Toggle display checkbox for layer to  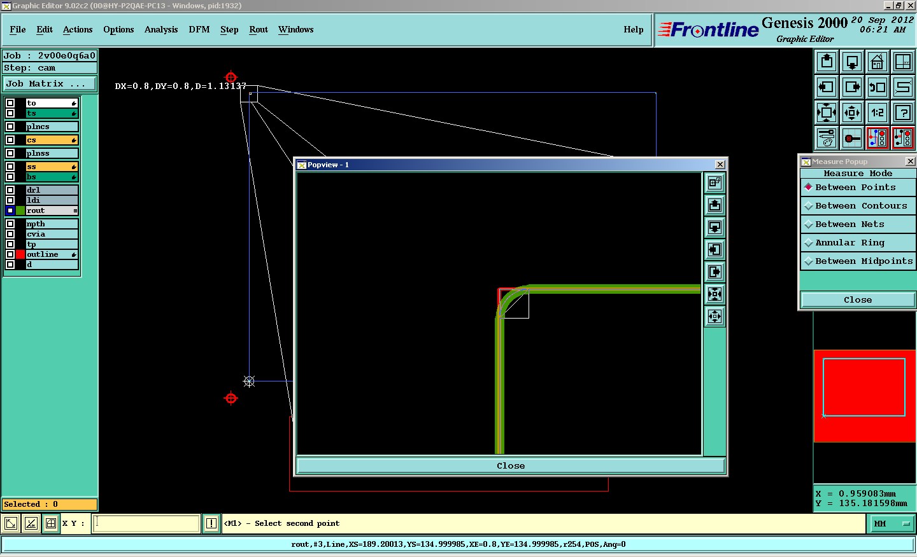tap(10, 103)
